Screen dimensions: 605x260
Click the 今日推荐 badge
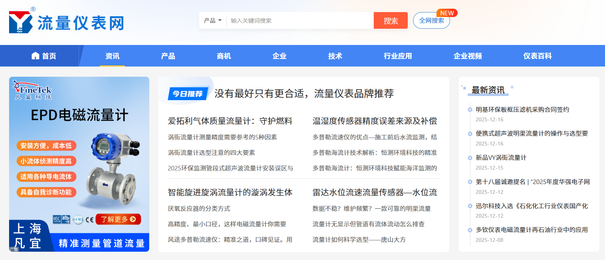pyautogui.click(x=188, y=94)
